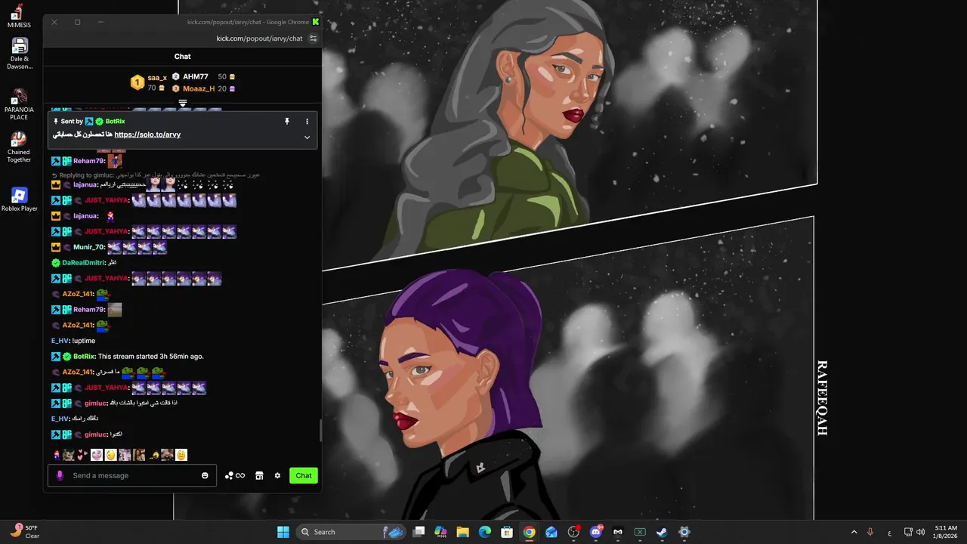Select top gifter saa_x username
Image resolution: width=967 pixels, height=544 pixels.
click(x=157, y=78)
